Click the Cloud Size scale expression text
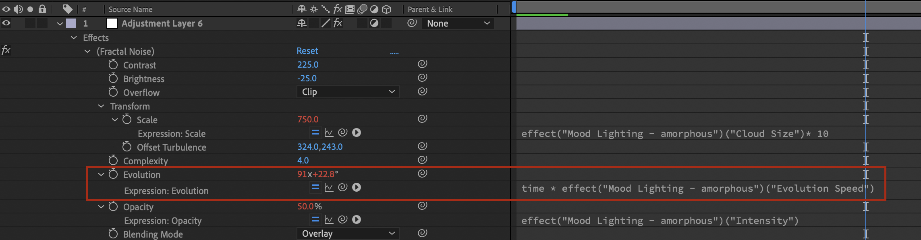The height and width of the screenshot is (240, 921). pyautogui.click(x=675, y=134)
